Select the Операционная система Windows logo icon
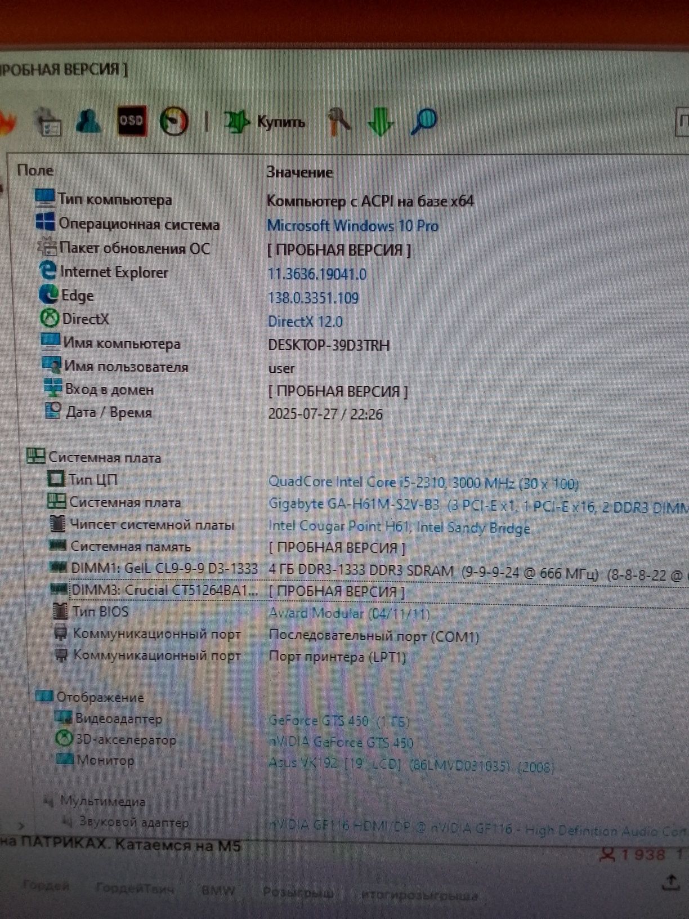The width and height of the screenshot is (689, 919). [45, 222]
